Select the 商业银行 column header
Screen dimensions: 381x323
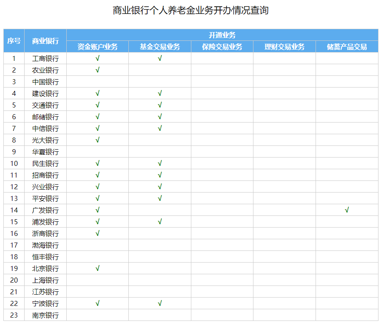click(45, 41)
